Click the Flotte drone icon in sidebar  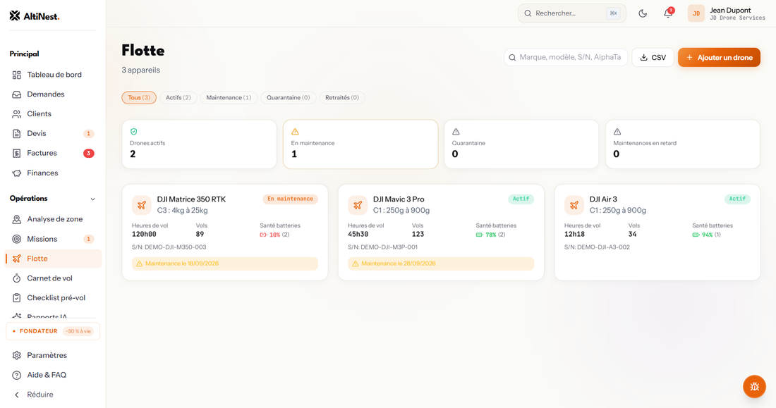(17, 259)
